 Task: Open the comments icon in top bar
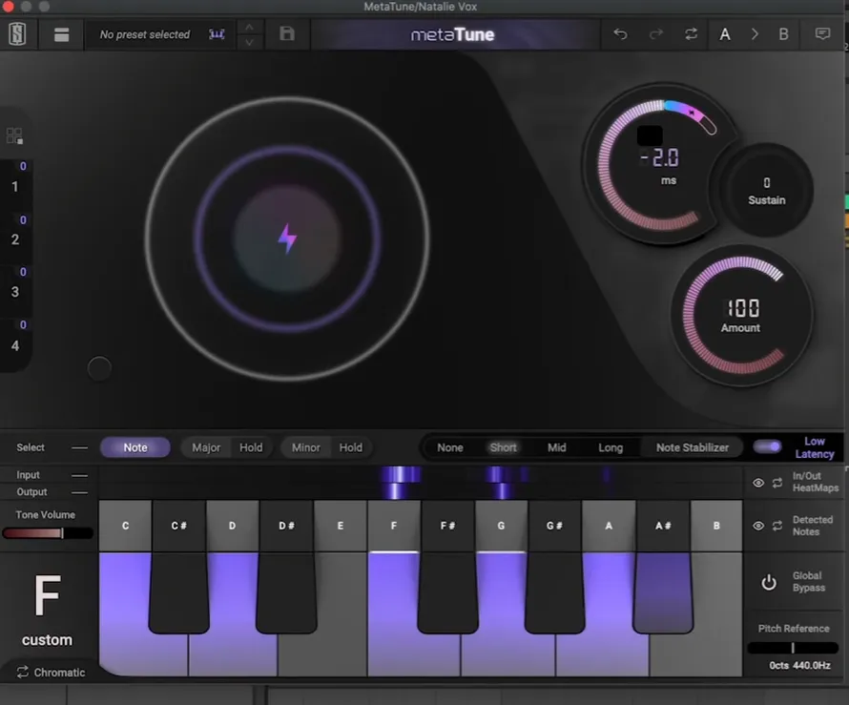pos(822,34)
